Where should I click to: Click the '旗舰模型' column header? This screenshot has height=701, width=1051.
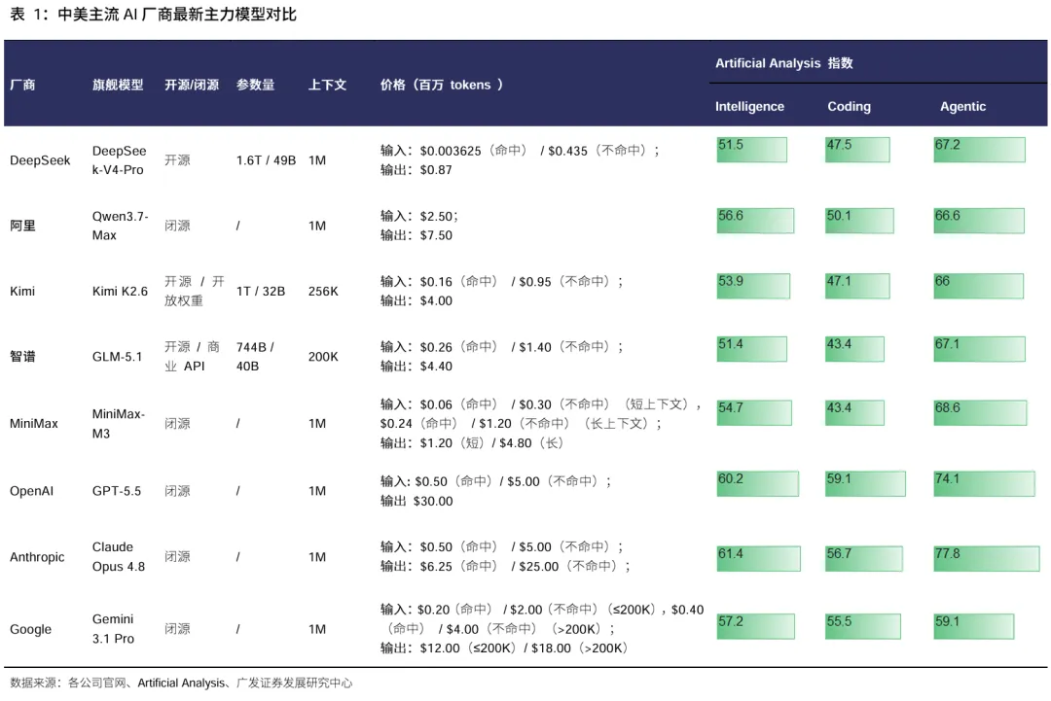118,85
